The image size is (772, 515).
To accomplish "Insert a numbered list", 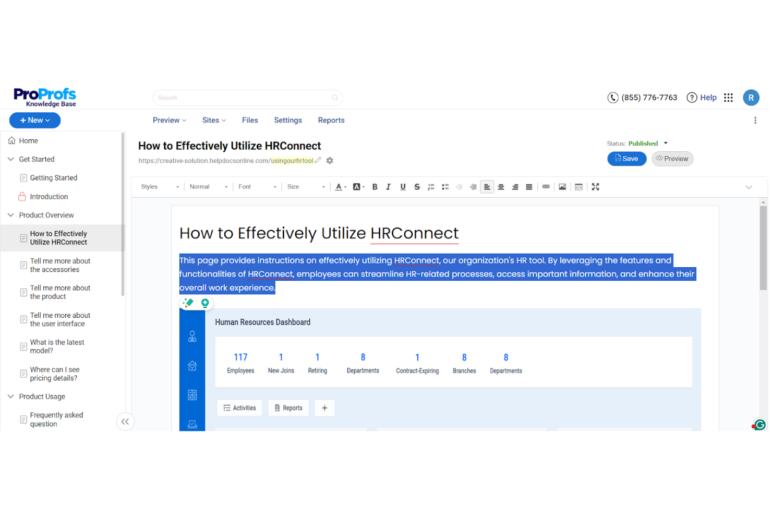I will [431, 186].
